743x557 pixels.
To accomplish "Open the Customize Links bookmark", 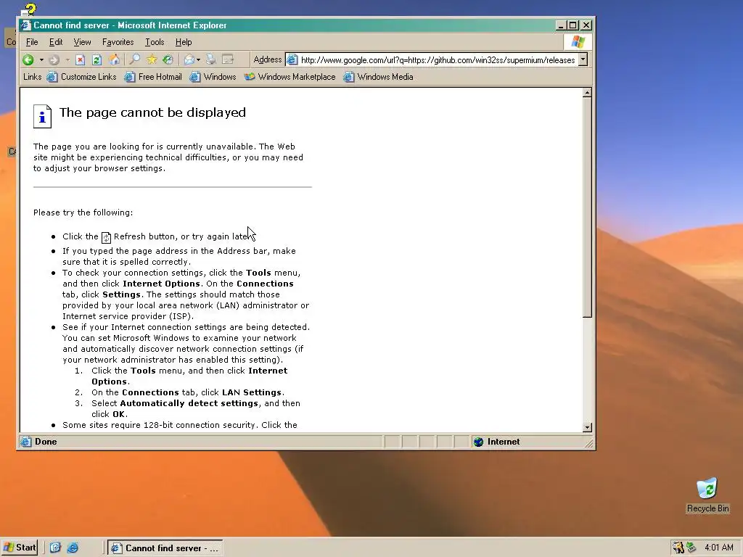I will pos(81,77).
